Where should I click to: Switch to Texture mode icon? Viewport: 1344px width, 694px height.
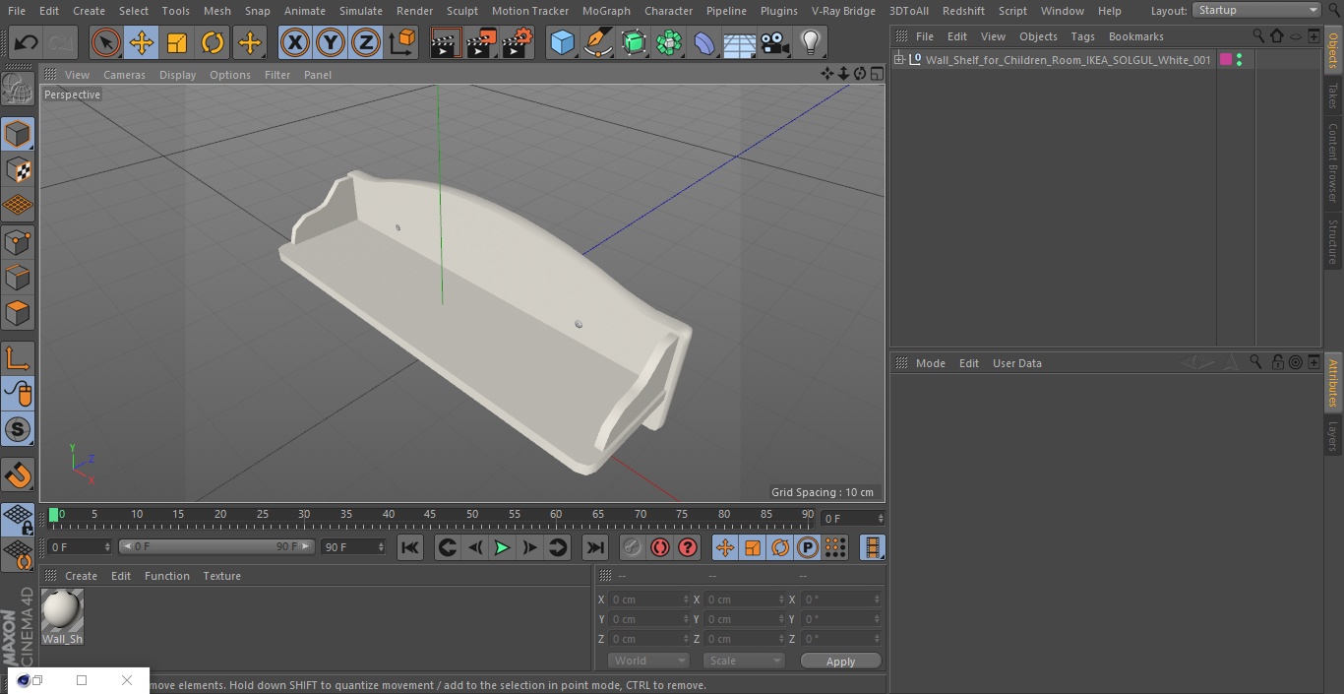[18, 170]
